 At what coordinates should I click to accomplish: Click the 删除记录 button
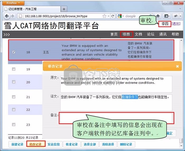pyautogui.click(x=126, y=144)
